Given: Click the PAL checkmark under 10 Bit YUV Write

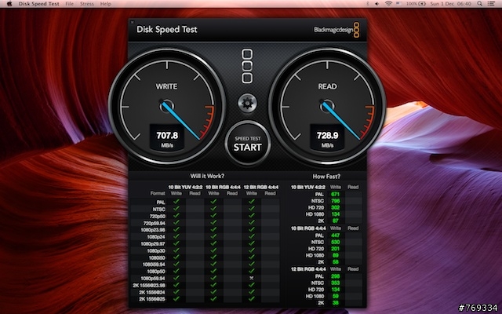Looking at the screenshot, I should (176, 201).
